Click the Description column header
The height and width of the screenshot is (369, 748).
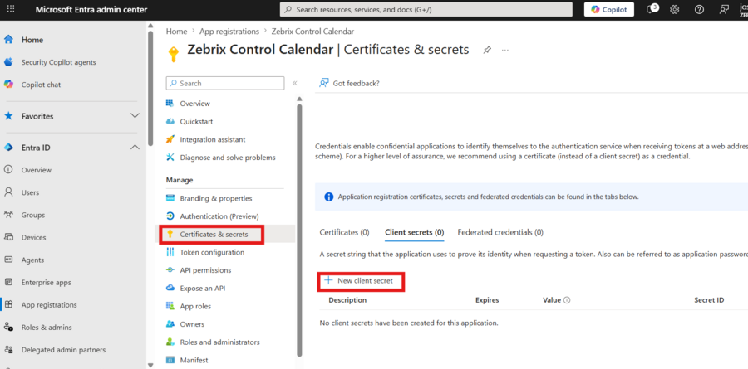click(x=347, y=300)
